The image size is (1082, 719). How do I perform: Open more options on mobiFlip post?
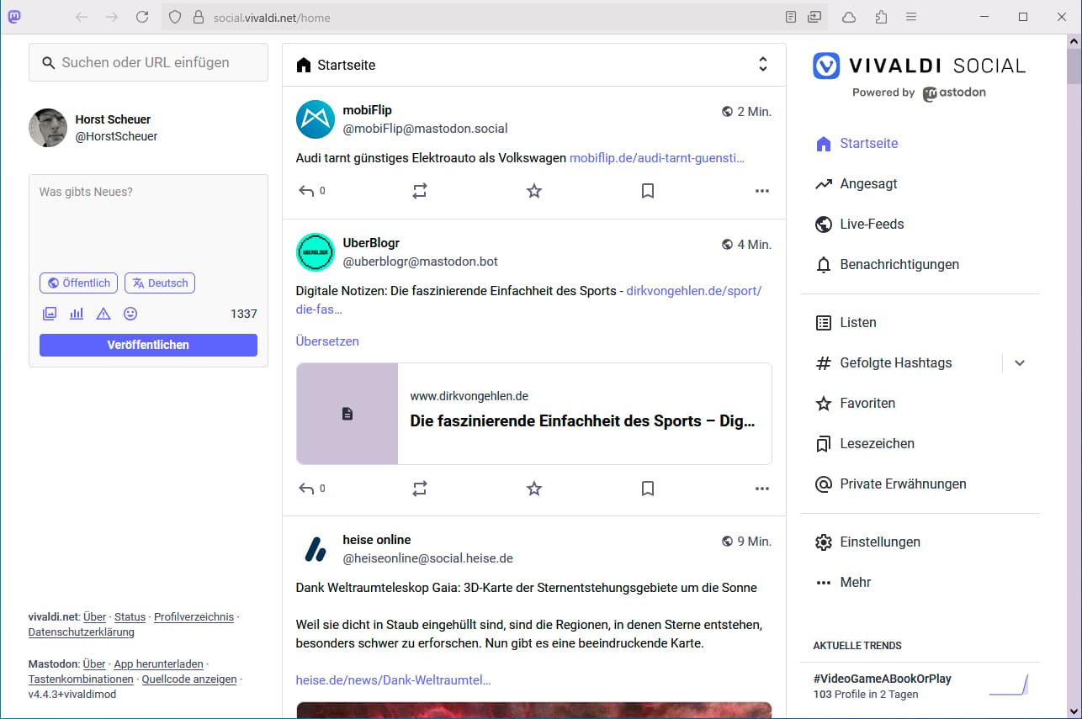[x=762, y=191]
